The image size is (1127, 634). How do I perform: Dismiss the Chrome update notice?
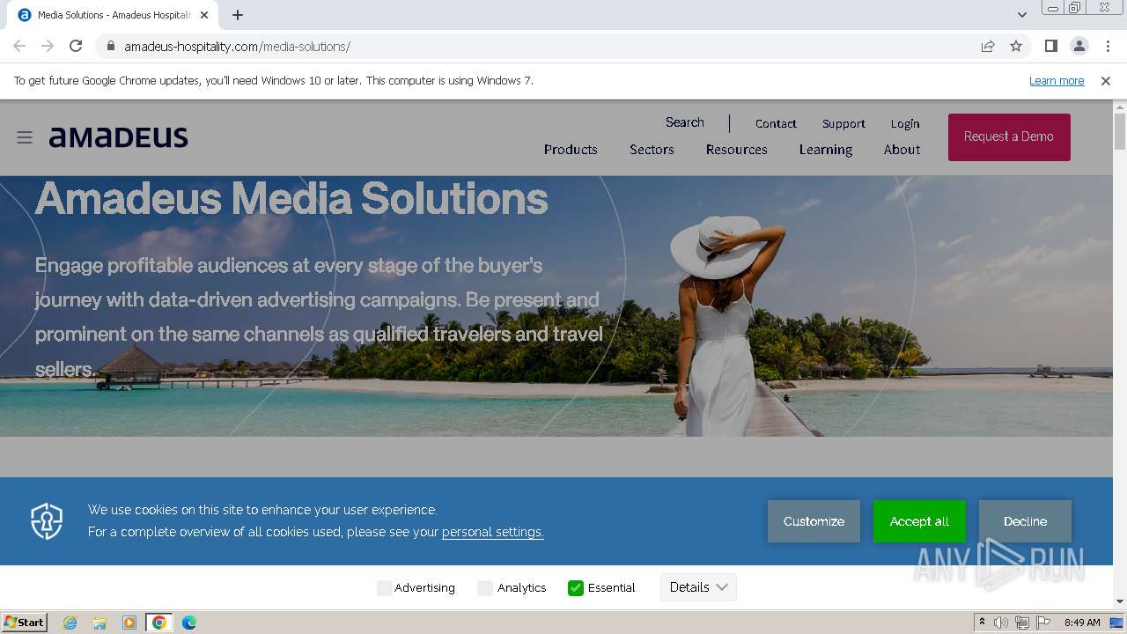(1106, 81)
